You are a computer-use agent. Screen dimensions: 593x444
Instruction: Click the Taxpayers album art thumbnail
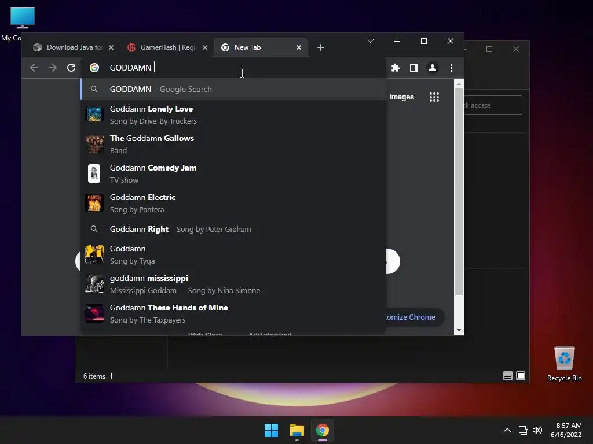click(94, 314)
